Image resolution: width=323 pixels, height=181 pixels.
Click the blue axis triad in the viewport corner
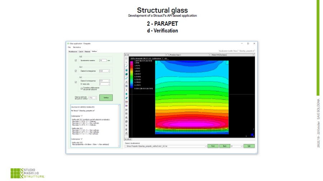[x=252, y=134]
